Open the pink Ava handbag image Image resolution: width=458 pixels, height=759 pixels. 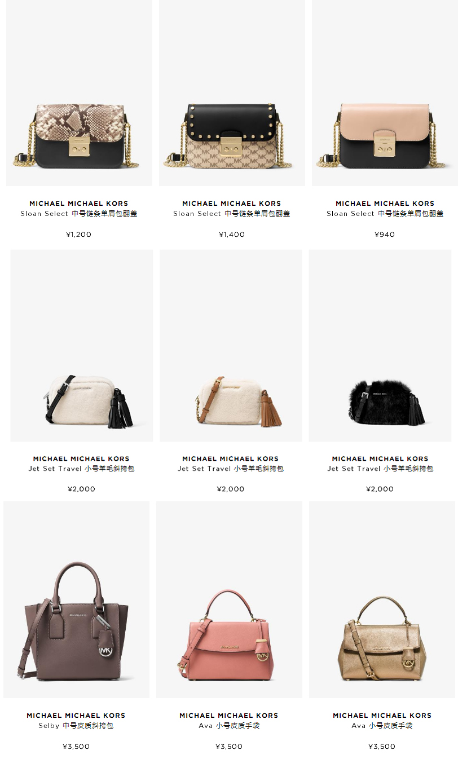pos(229,599)
